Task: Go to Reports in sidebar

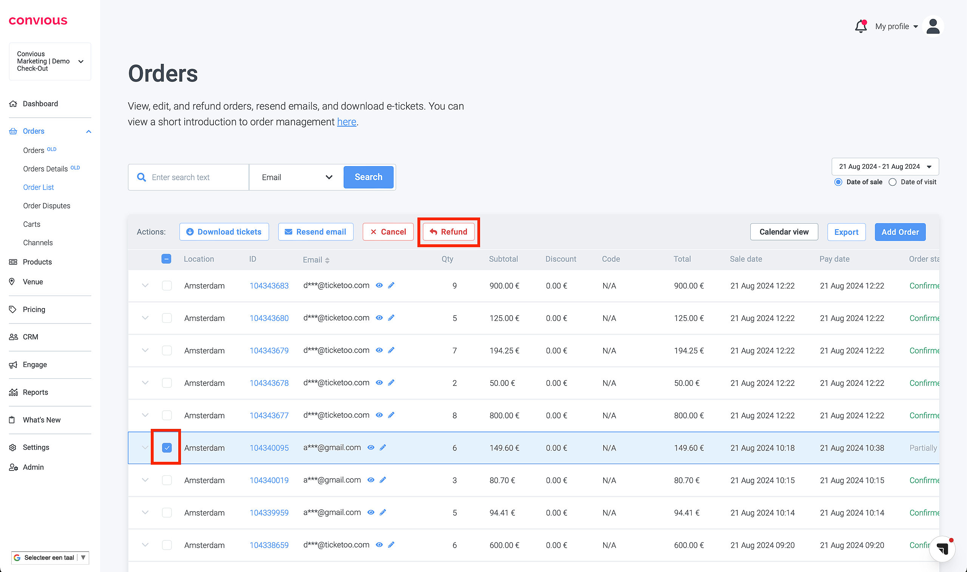Action: [x=35, y=392]
